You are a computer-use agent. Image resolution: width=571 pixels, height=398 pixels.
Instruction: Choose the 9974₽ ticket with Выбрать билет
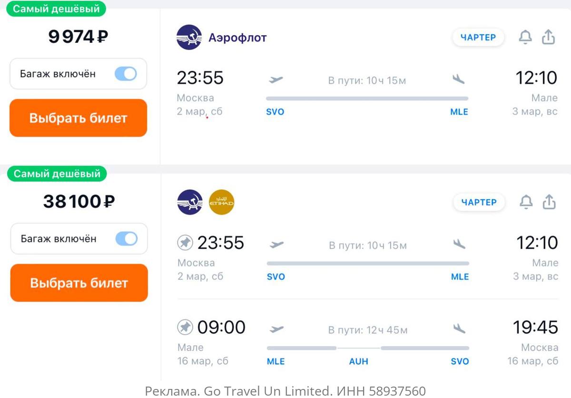[x=79, y=118]
